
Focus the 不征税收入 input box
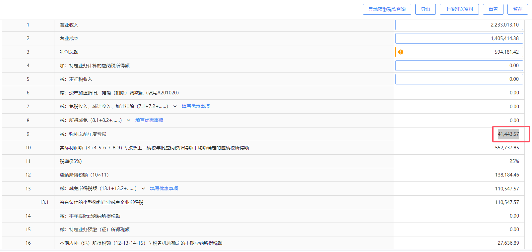(x=459, y=79)
